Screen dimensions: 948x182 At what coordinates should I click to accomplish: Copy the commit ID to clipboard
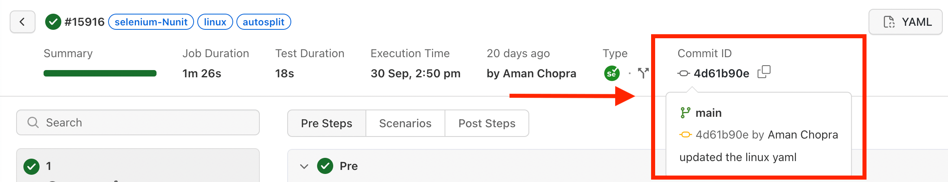pos(764,72)
